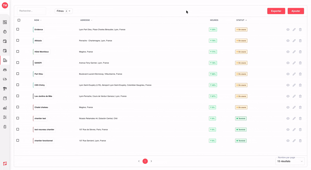Image resolution: width=311 pixels, height=170 pixels.
Task: Click the Rechercher search field
Action: pos(32,11)
